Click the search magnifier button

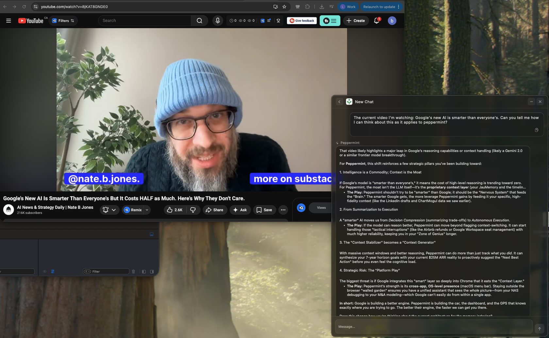[199, 21]
